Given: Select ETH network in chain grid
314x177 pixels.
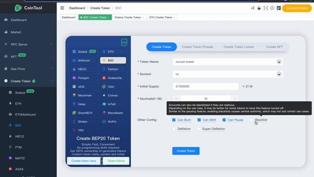Looking at the screenshot, I should click(x=113, y=52).
